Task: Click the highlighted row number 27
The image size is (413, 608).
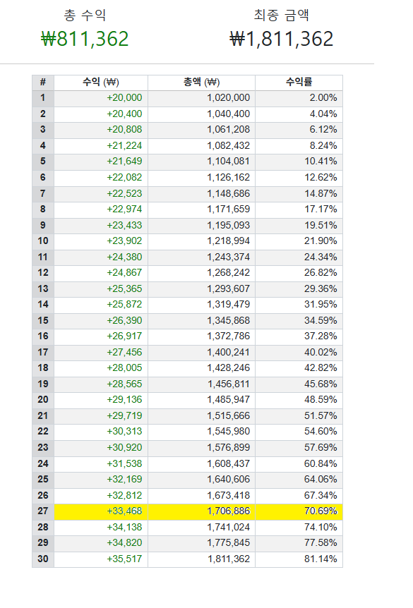Action: click(x=43, y=511)
